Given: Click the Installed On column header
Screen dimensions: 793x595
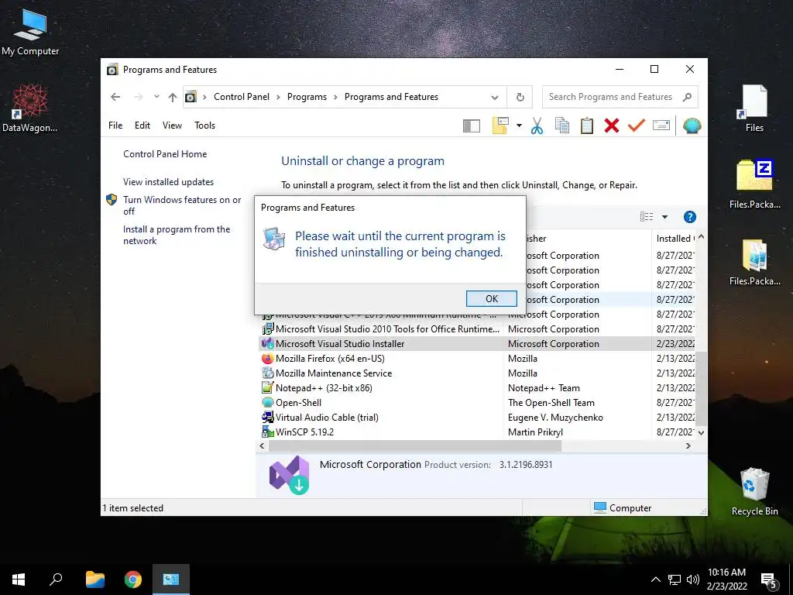Looking at the screenshot, I should [674, 239].
